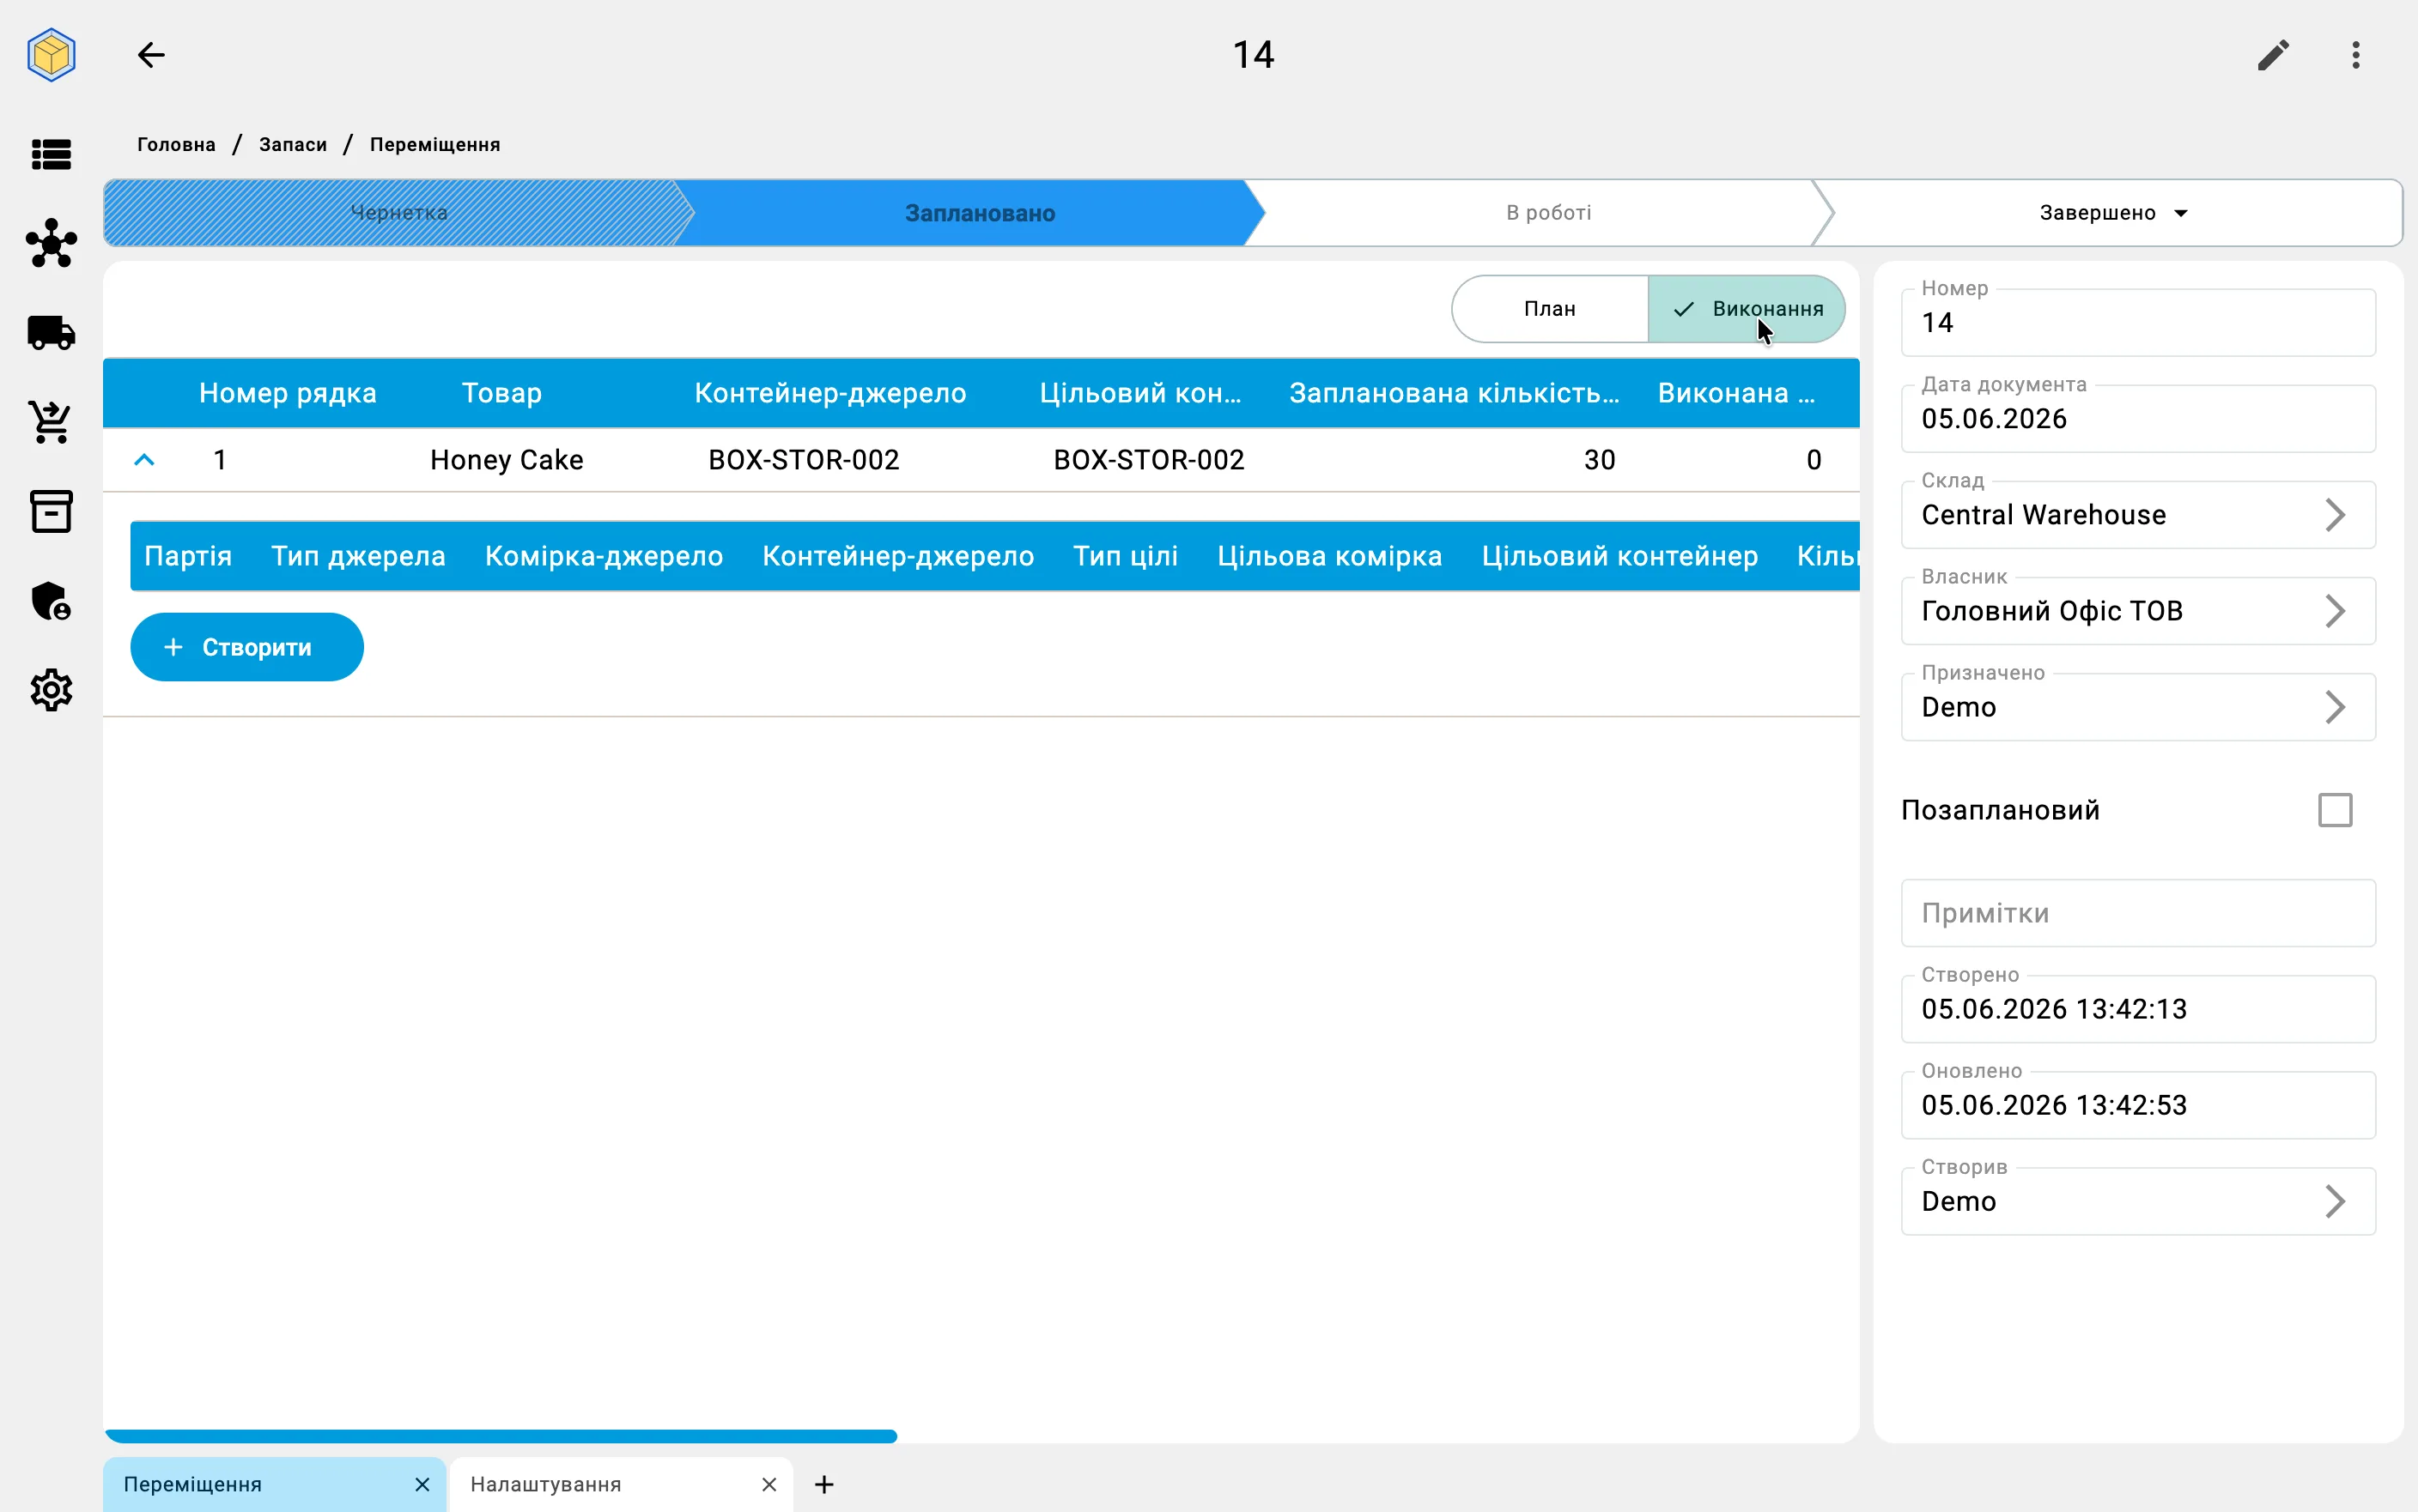2418x1512 pixels.
Task: Click the Партія sub-table column header
Action: click(188, 556)
